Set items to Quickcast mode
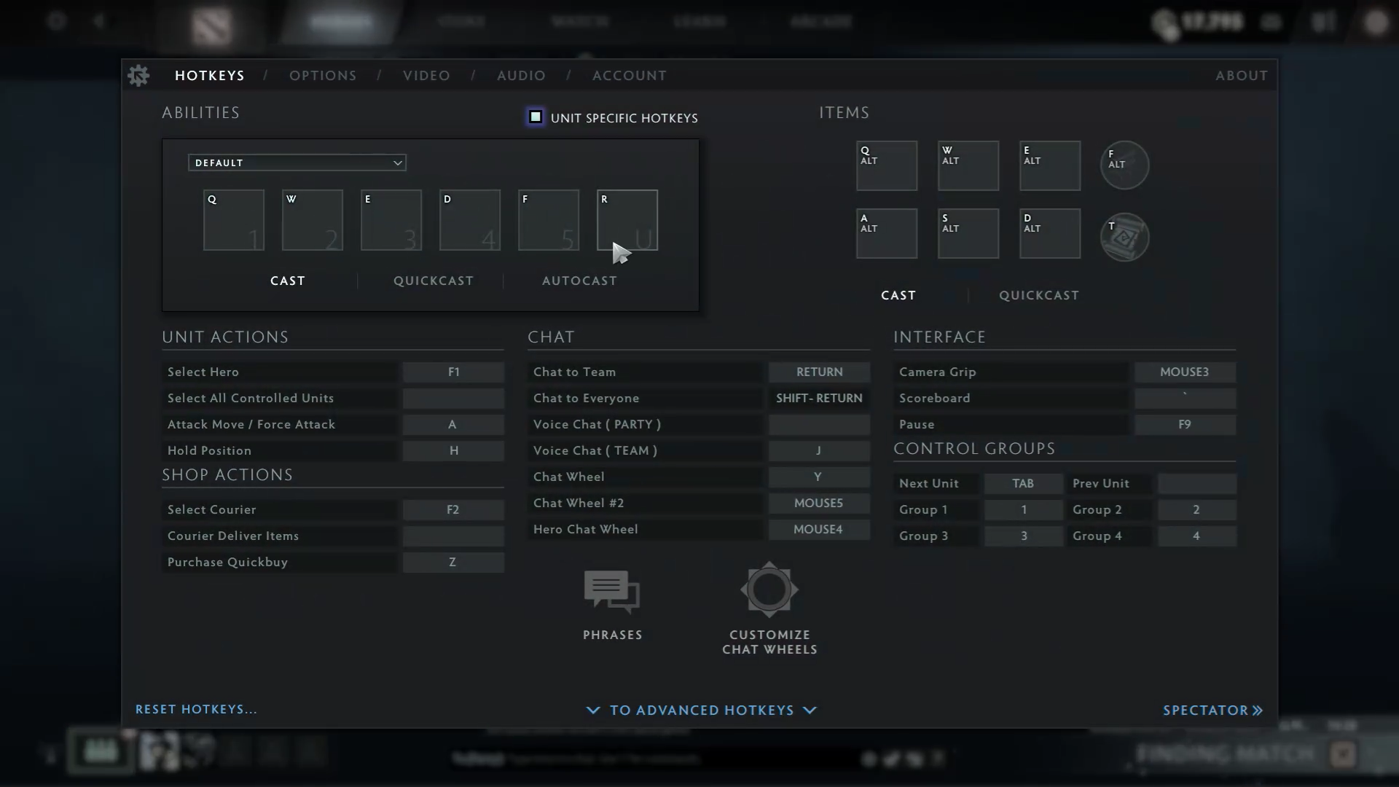 click(x=1038, y=295)
